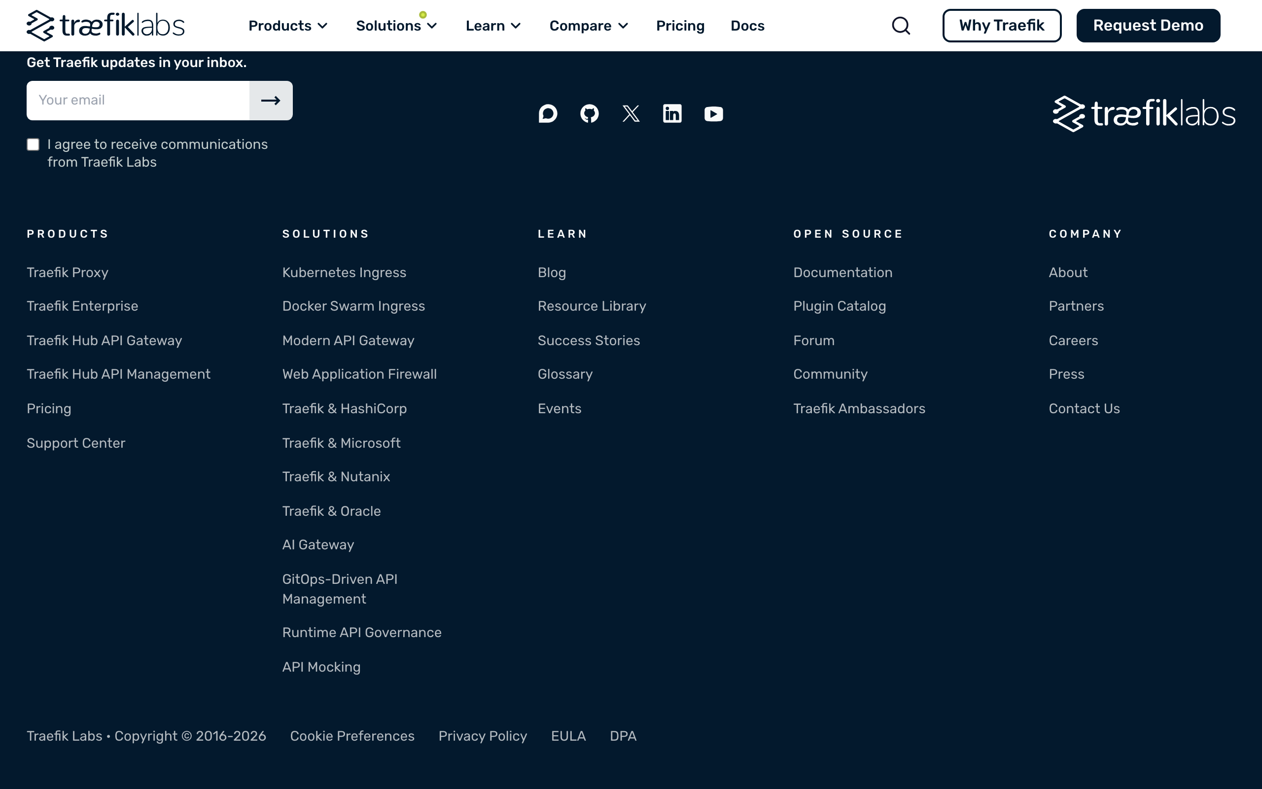
Task: Open the YouTube social icon
Action: (x=713, y=114)
